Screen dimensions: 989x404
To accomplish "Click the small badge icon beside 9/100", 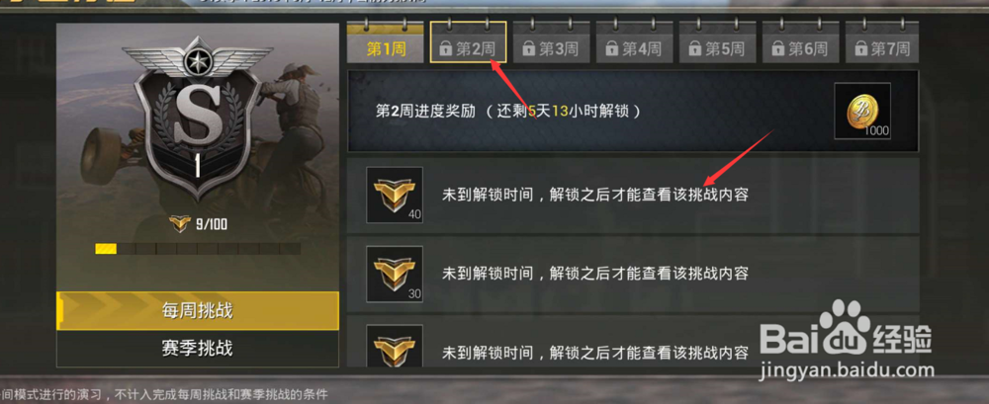I will coord(180,224).
